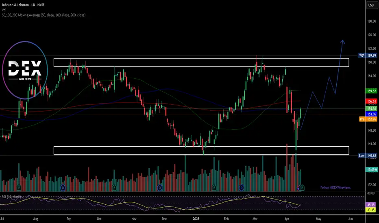Viewport: 379px width, 223px height.
Task: Click the 2025 label on time axis
Action: pyautogui.click(x=196, y=219)
